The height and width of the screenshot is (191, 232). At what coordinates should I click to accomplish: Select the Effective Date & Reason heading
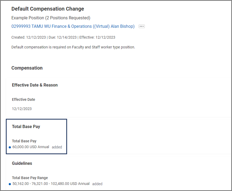click(35, 85)
